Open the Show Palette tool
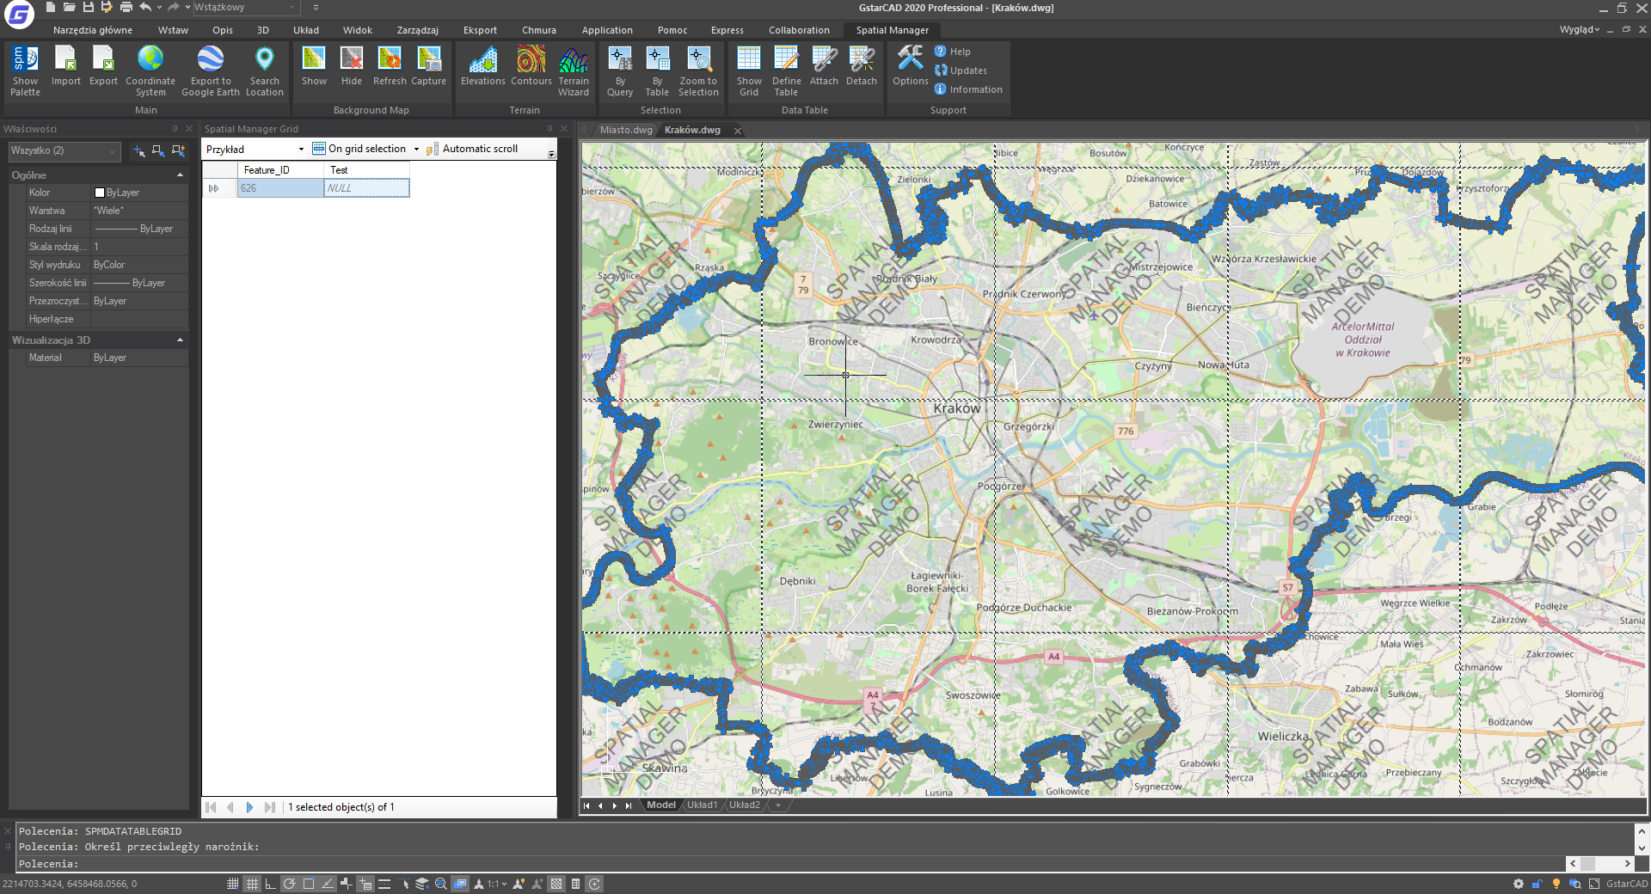 [25, 70]
